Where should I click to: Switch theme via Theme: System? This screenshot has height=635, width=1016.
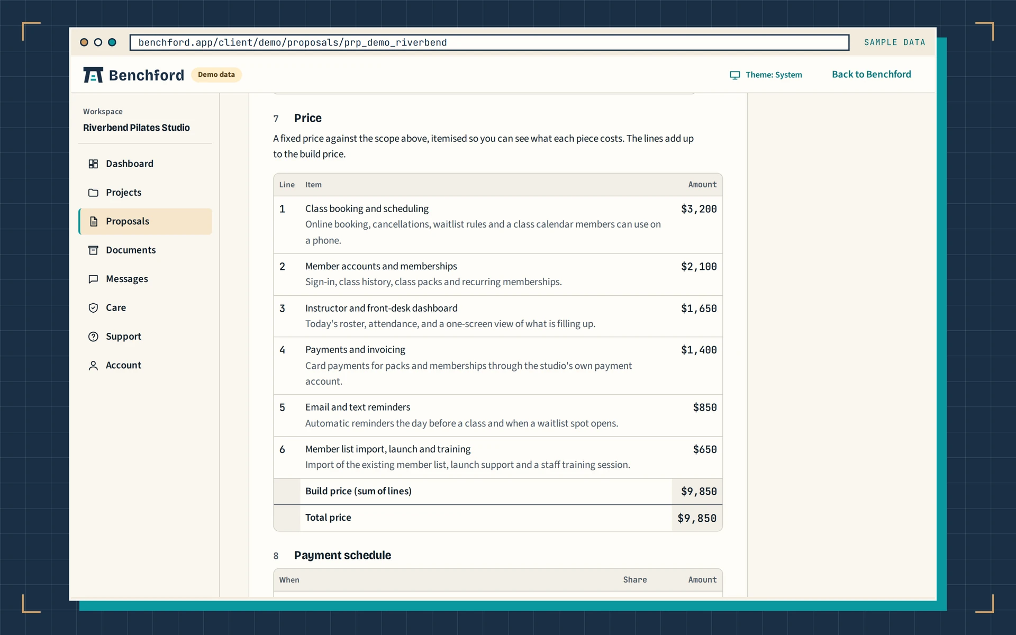766,75
